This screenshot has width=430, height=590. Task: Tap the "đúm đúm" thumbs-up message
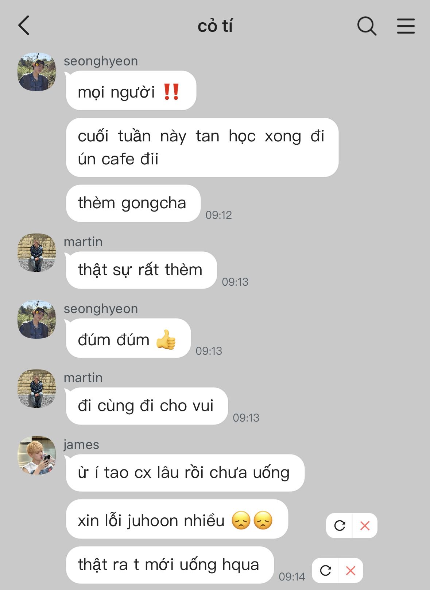pyautogui.click(x=128, y=338)
